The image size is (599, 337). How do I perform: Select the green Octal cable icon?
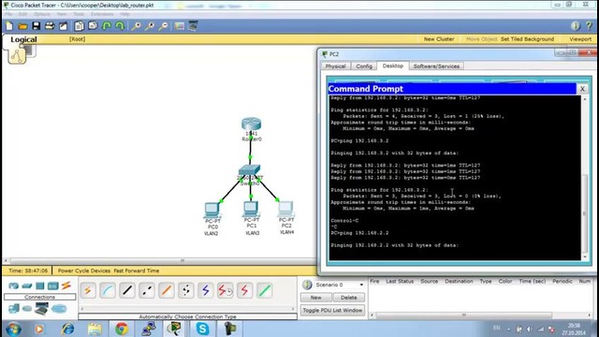[264, 291]
